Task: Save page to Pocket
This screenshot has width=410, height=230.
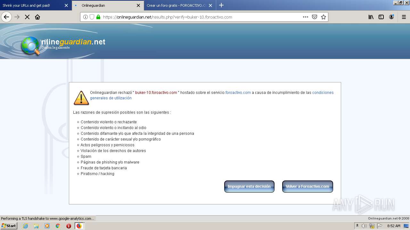Action: pos(315,17)
